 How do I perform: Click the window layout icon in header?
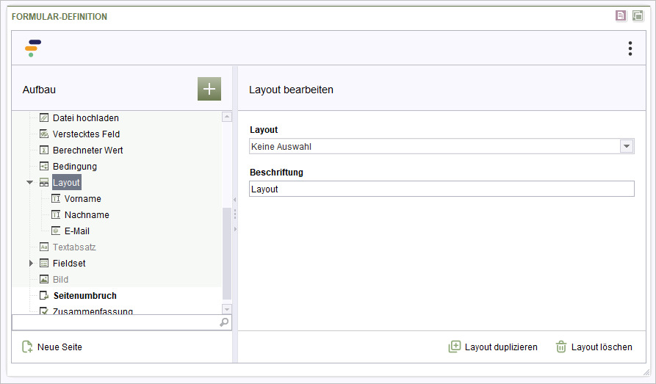click(638, 16)
